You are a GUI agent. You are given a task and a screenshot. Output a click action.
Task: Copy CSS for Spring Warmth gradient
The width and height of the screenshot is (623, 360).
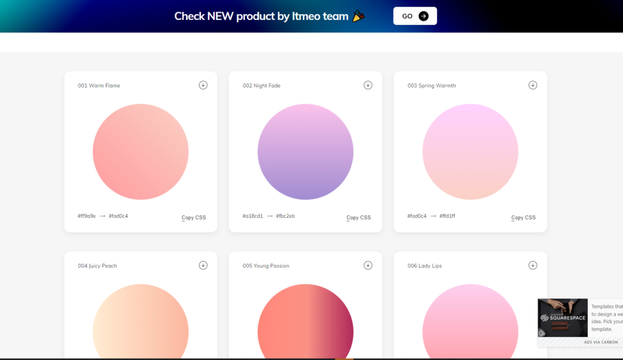pyautogui.click(x=523, y=217)
